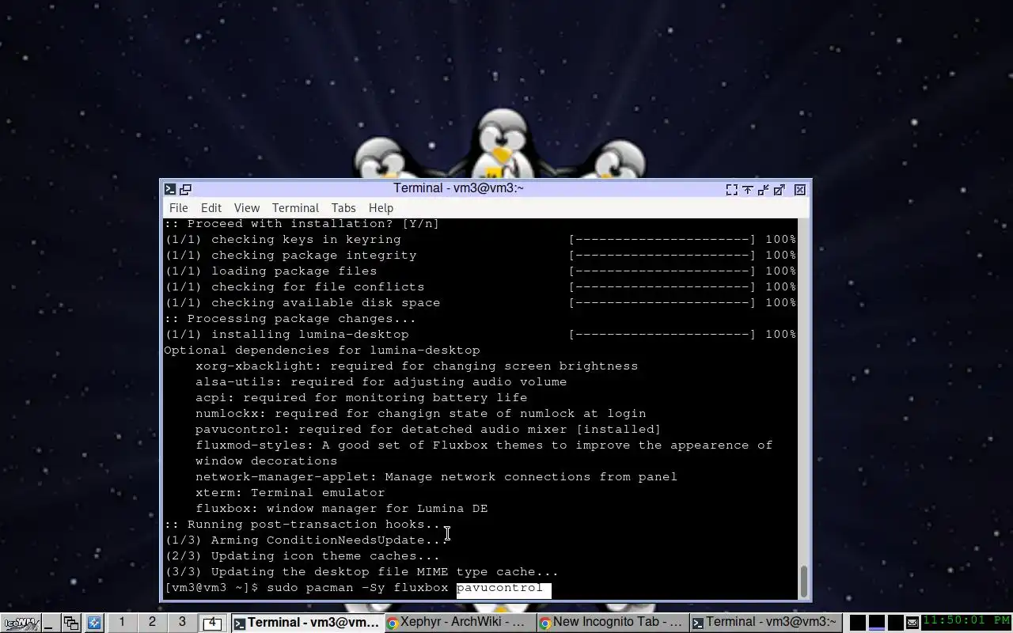Click the 'acpi: required for monitoring battery life' line
Screen dimensions: 1013x633
pos(361,398)
